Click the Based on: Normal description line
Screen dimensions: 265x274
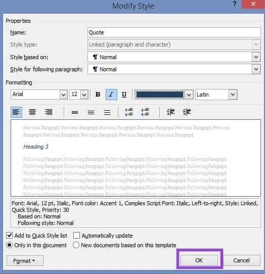point(39,216)
